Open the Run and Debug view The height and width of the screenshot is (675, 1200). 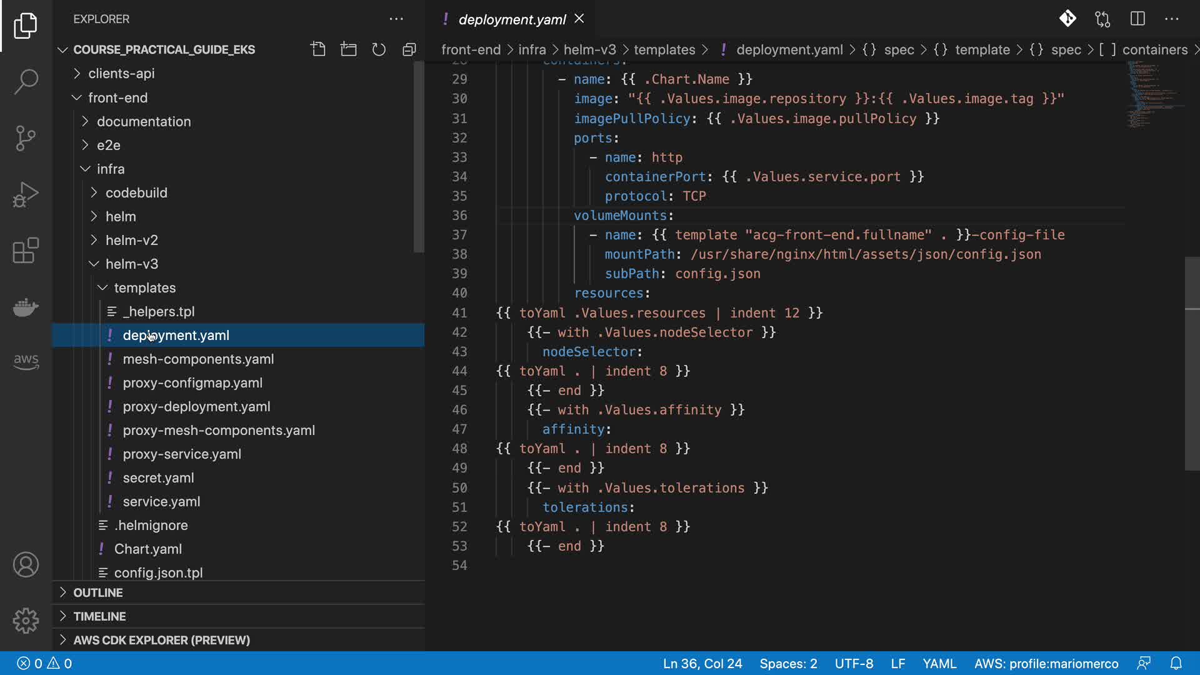click(x=26, y=194)
